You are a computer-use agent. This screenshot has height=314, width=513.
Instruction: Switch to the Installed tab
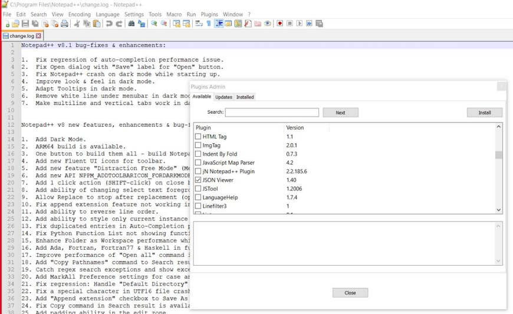[x=245, y=97]
